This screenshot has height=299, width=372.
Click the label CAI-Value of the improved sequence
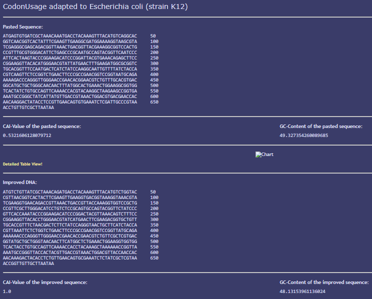point(45,282)
